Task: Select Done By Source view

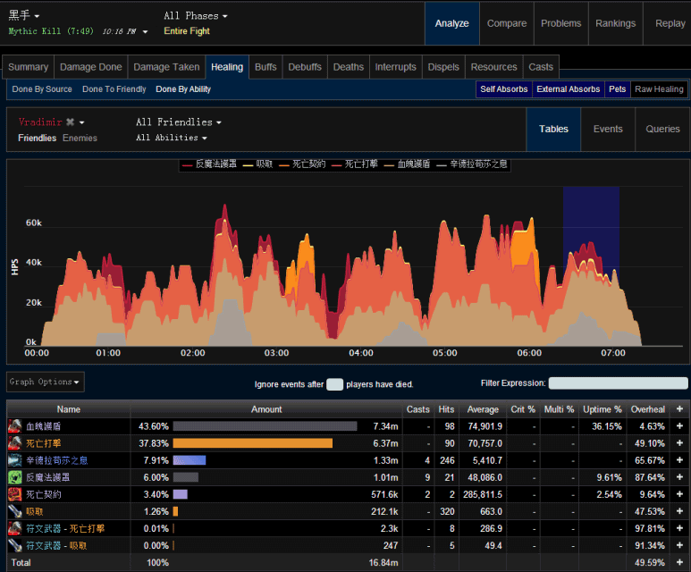Action: click(42, 89)
